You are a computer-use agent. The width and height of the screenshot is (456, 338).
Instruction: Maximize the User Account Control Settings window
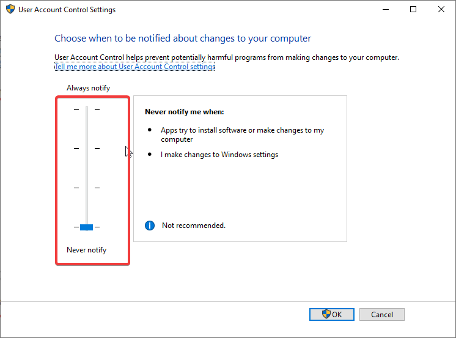coord(413,9)
